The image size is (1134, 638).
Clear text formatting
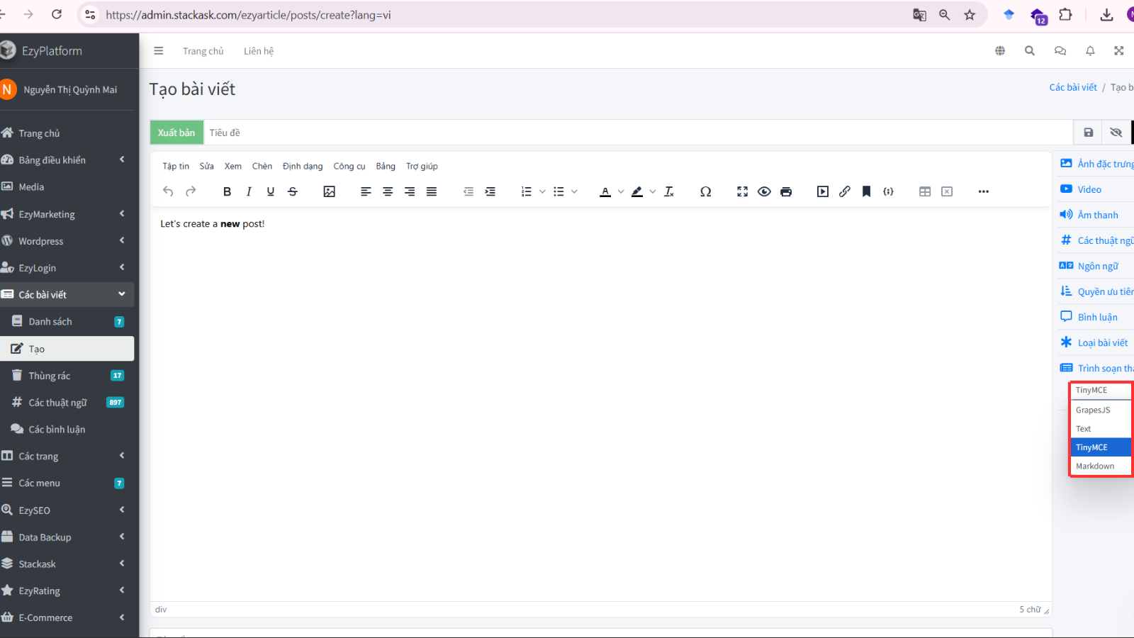tap(669, 191)
